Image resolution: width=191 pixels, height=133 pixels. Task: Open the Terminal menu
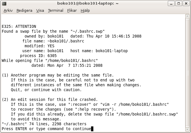[56, 11]
